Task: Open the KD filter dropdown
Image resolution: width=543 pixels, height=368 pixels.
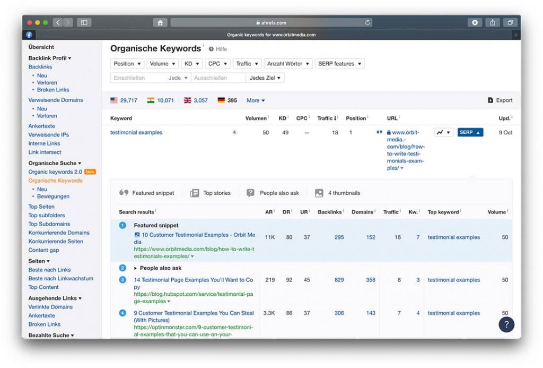Action: (x=191, y=64)
